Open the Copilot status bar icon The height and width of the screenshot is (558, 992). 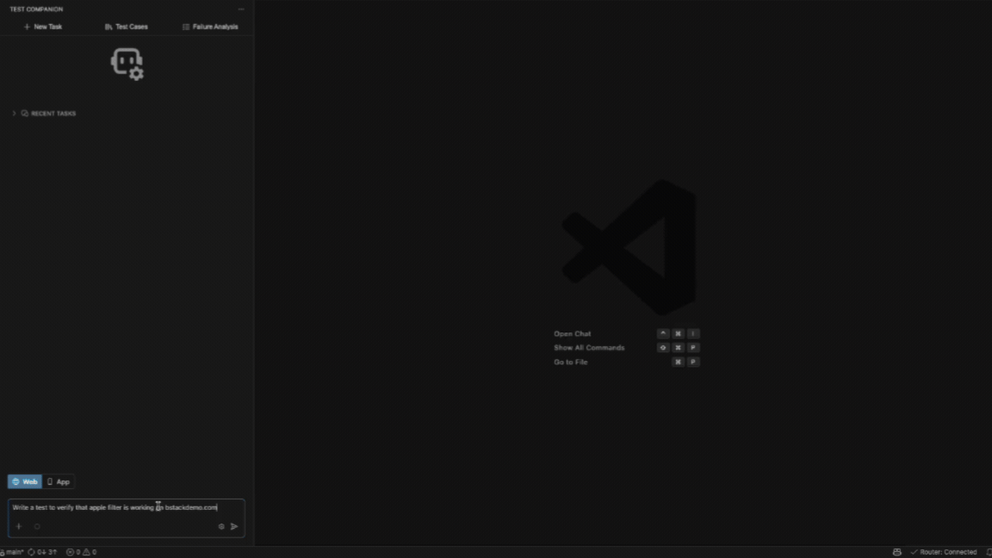(x=896, y=552)
